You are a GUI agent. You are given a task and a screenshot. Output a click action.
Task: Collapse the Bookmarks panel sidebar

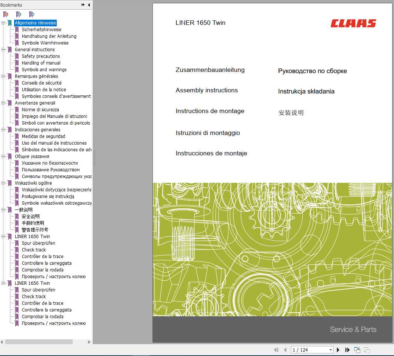[x=88, y=5]
